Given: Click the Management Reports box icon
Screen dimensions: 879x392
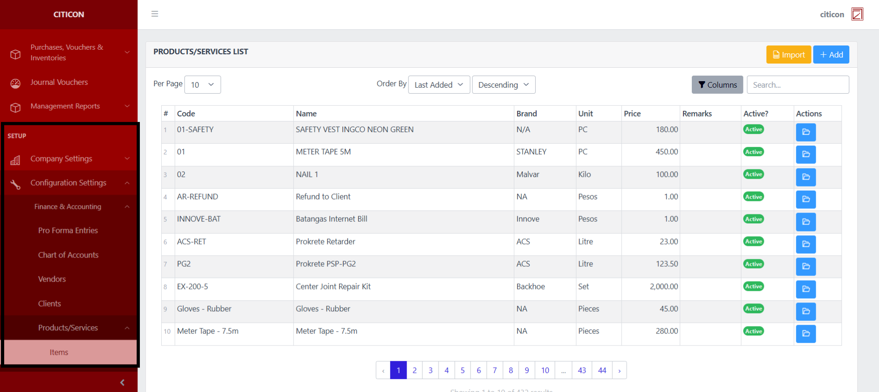Looking at the screenshot, I should click(x=15, y=108).
